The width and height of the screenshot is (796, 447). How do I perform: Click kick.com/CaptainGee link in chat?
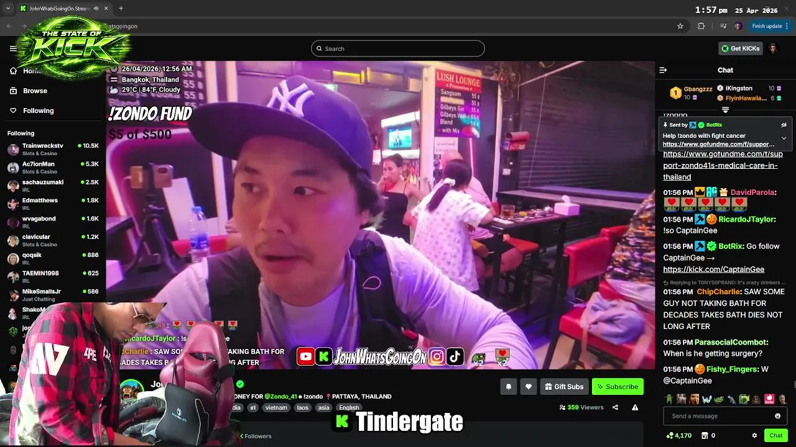(713, 269)
